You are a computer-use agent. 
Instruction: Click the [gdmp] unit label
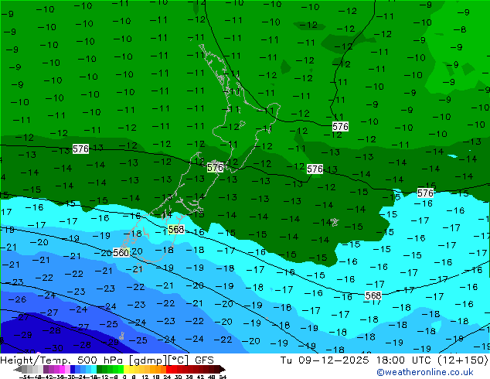click(148, 360)
